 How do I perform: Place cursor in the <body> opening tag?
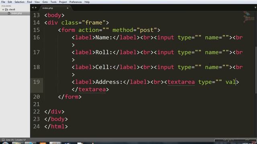(54, 15)
